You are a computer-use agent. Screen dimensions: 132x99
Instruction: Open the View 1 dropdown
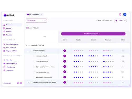120,21
